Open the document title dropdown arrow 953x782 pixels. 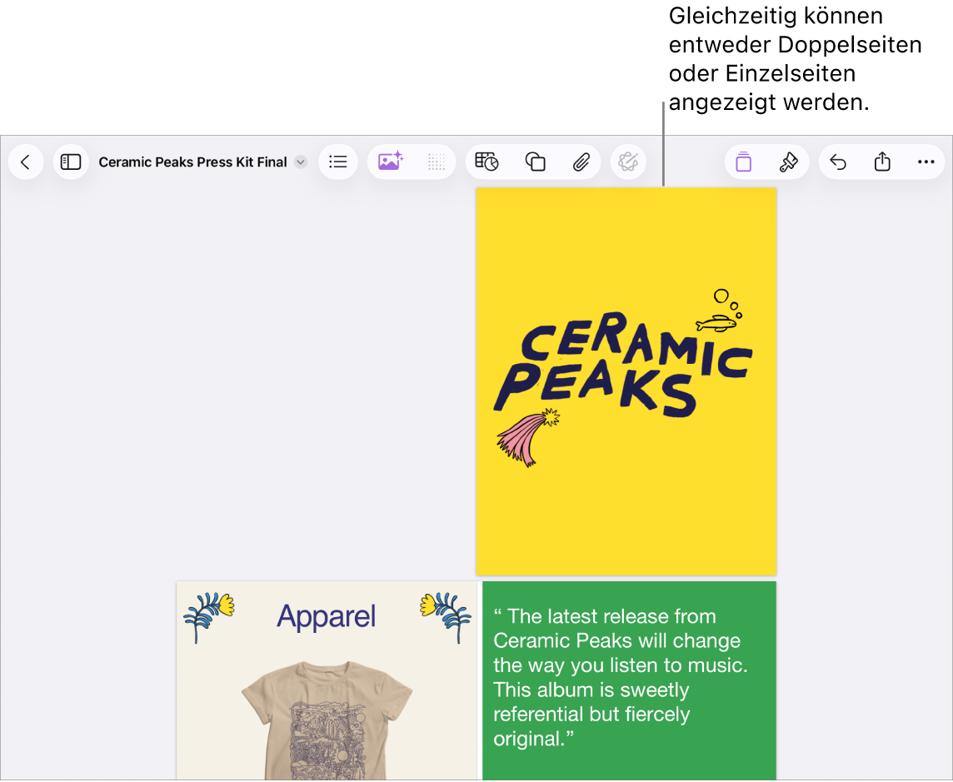coord(300,162)
